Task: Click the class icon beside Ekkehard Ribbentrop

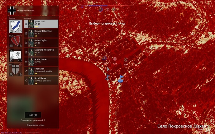Action: [26, 52]
